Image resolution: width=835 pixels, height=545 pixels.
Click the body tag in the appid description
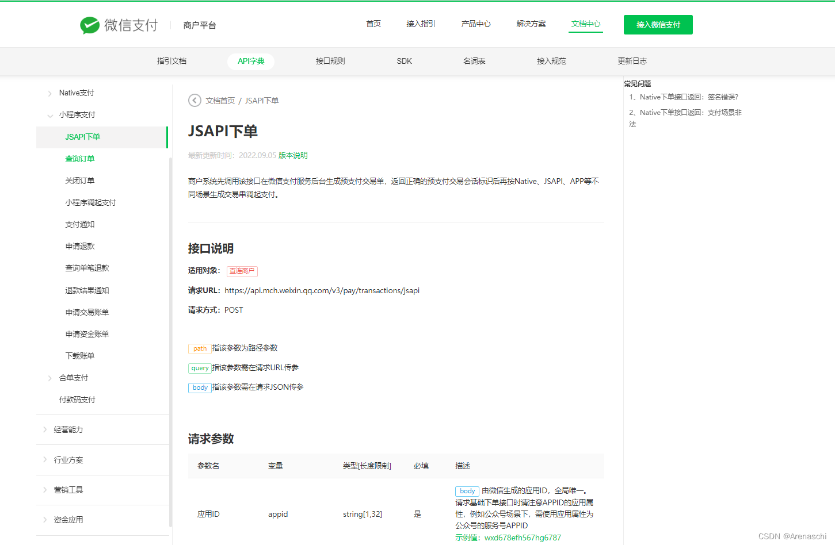(467, 491)
